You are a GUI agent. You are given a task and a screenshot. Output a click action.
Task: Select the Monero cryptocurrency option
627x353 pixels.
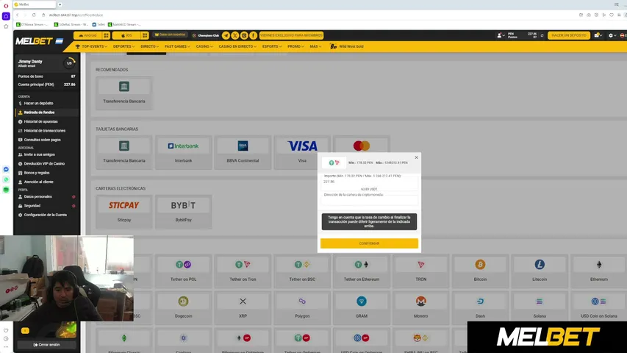tap(421, 308)
